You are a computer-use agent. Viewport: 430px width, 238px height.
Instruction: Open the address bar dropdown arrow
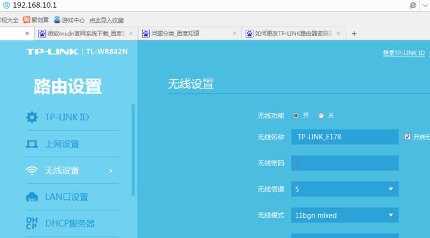[x=425, y=5]
